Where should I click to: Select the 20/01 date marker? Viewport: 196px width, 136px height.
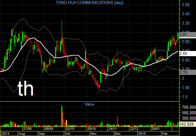[156, 129]
